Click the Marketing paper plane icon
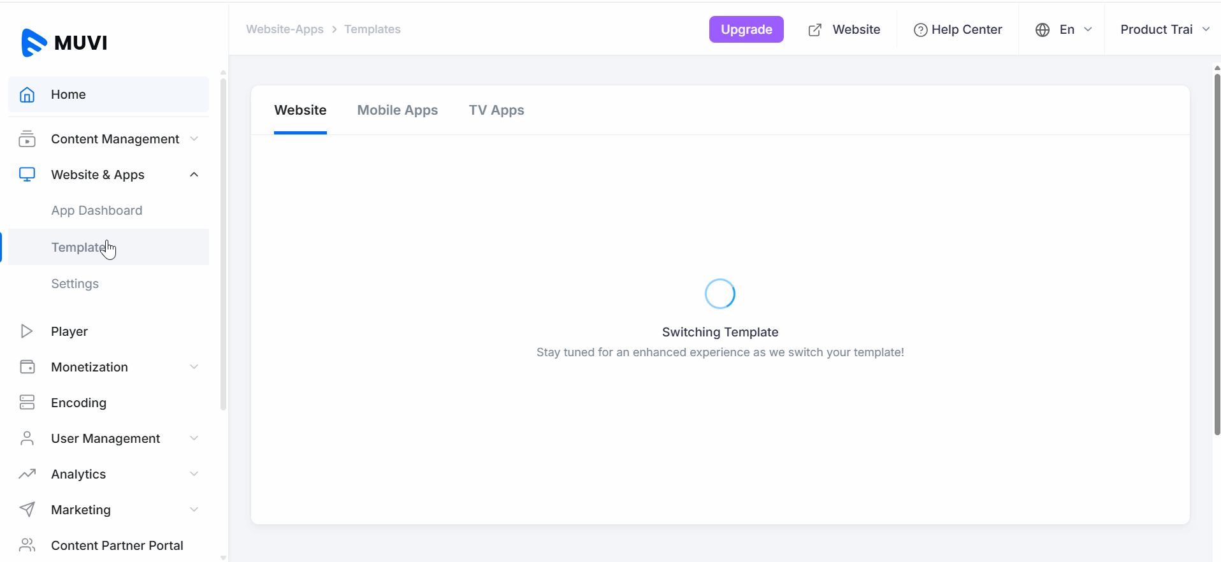 click(x=27, y=510)
